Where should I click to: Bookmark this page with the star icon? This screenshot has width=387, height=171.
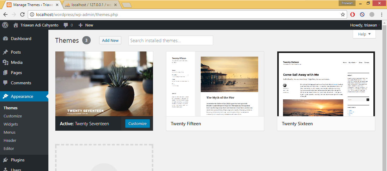pyautogui.click(x=343, y=14)
